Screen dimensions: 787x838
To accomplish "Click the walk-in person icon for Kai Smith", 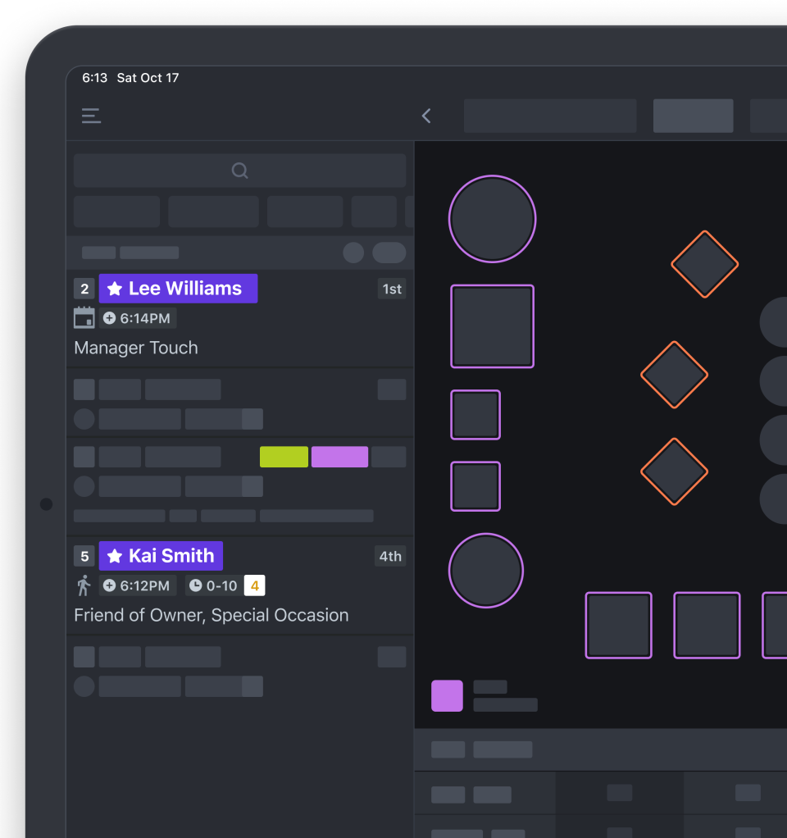I will point(84,585).
